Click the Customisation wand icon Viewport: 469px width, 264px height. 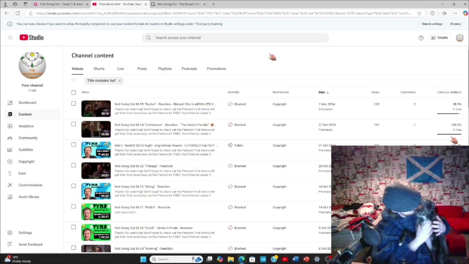click(x=10, y=185)
